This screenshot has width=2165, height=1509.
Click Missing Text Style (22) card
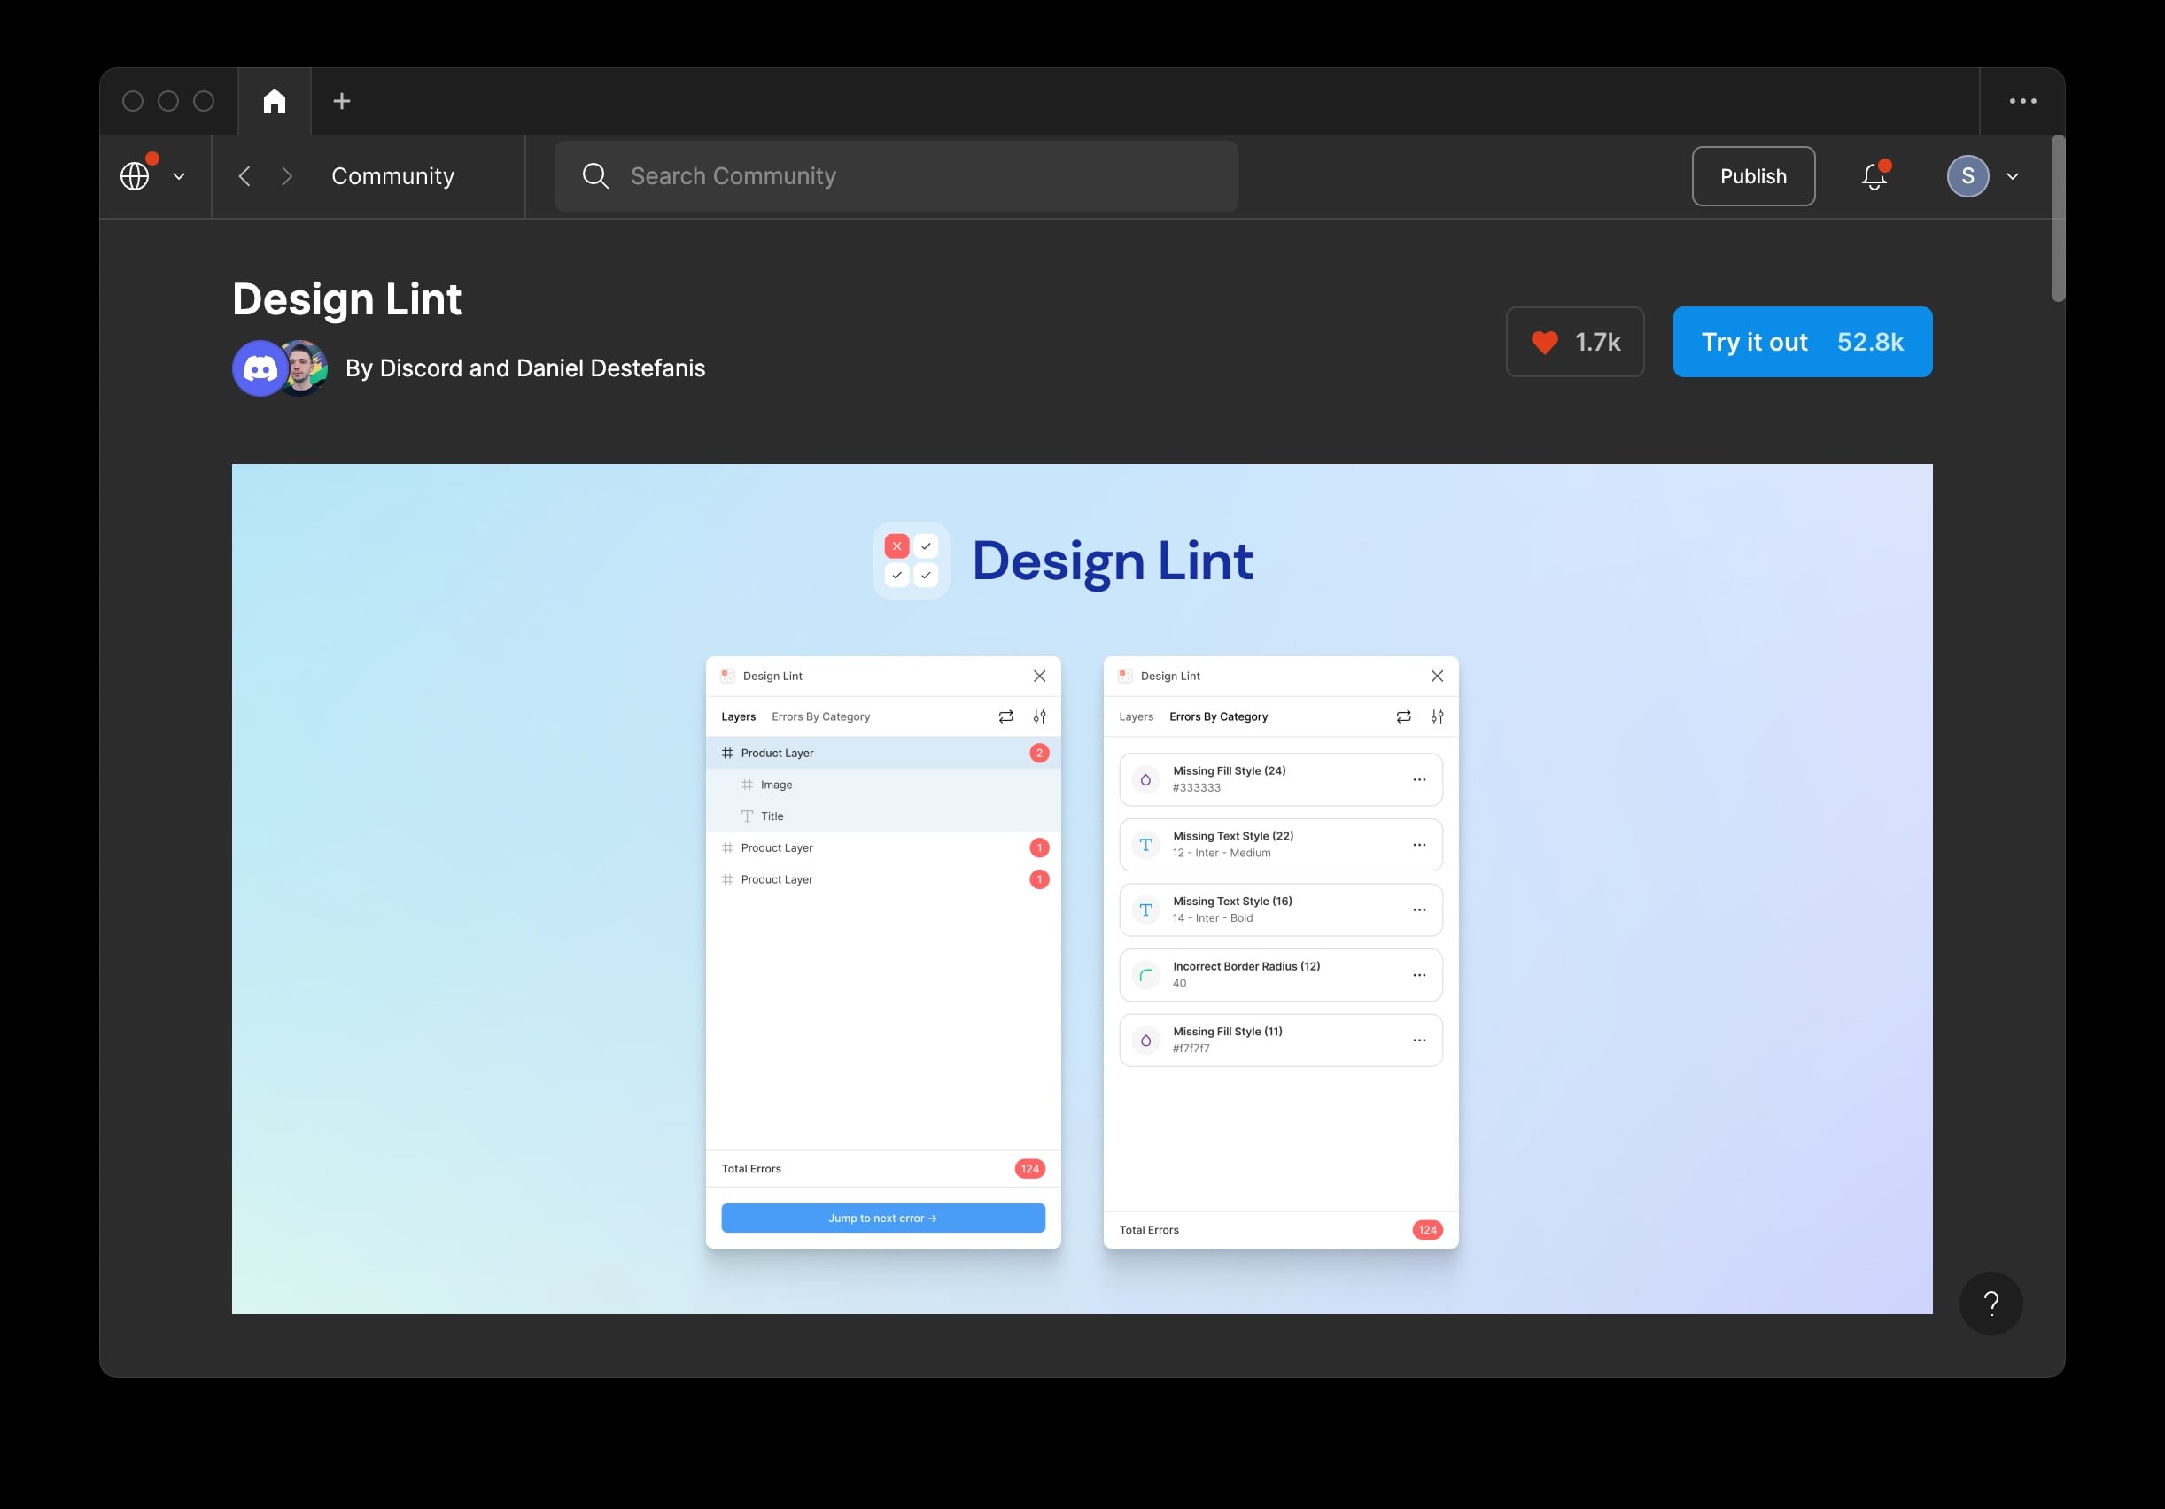pos(1281,845)
